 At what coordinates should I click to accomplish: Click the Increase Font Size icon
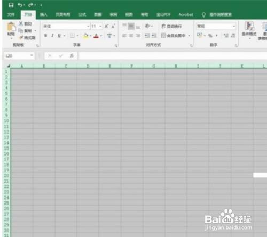click(106, 27)
